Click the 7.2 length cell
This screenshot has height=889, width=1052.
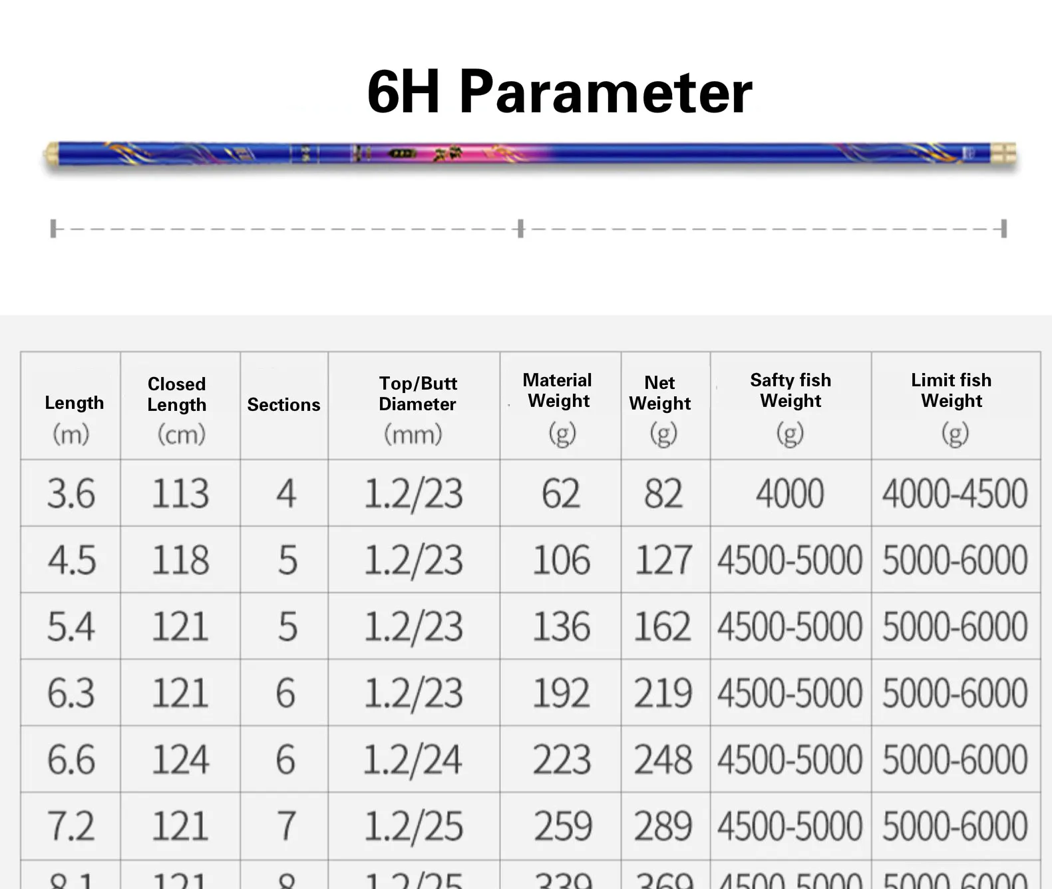coord(71,826)
